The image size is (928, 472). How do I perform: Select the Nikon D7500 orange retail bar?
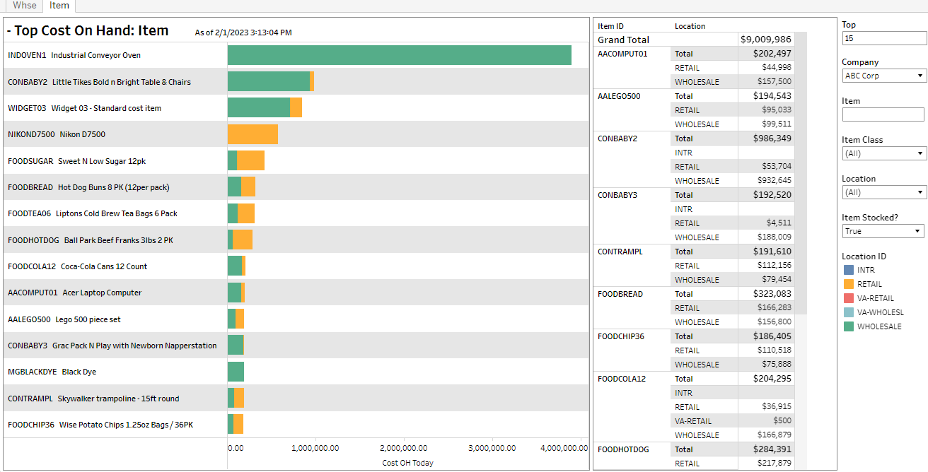(253, 134)
